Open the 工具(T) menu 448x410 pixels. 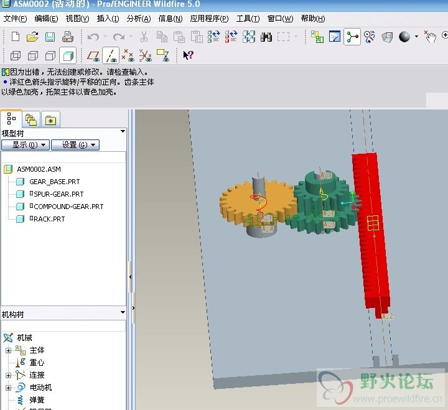(248, 19)
